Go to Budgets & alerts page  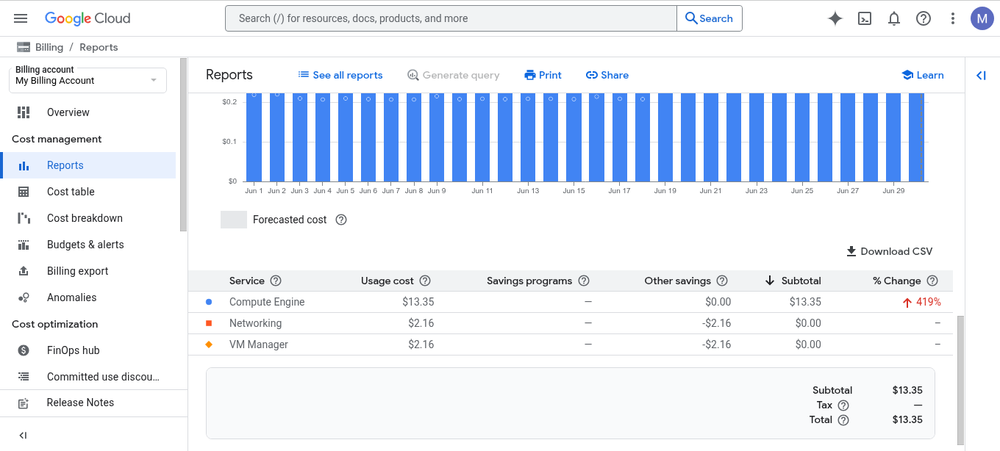point(85,245)
